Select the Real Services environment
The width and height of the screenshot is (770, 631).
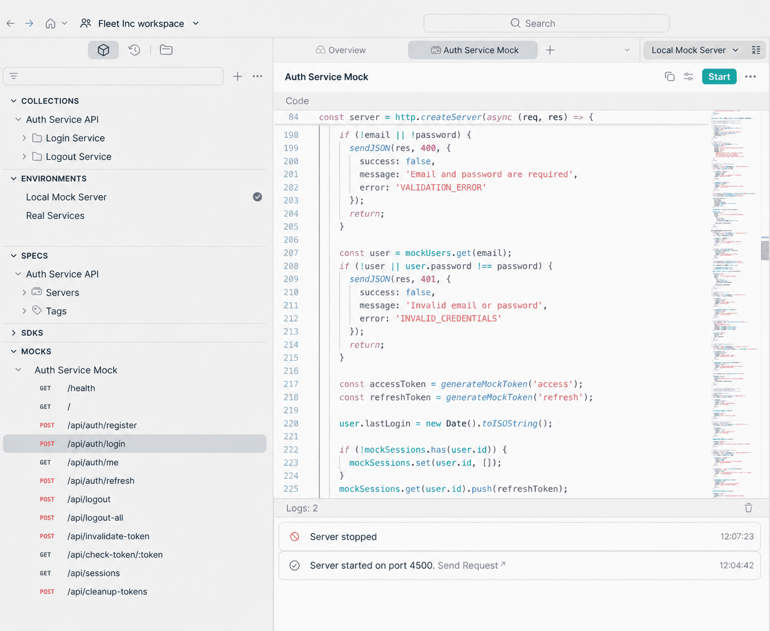pos(135,216)
